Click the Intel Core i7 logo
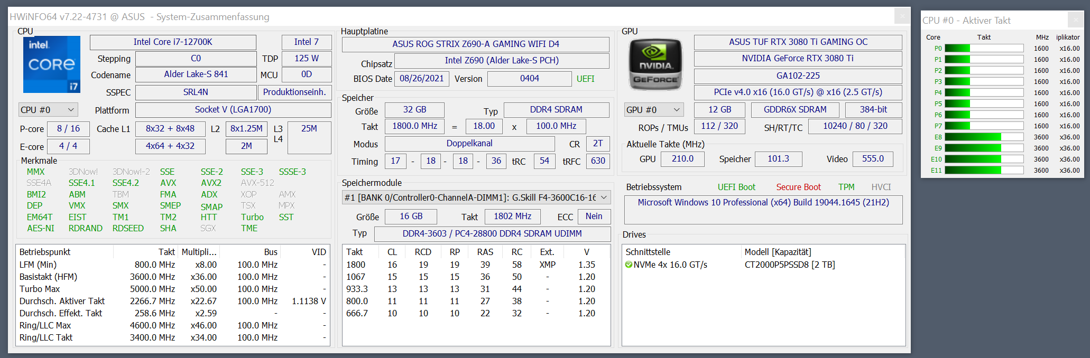1090x358 pixels. (x=52, y=64)
